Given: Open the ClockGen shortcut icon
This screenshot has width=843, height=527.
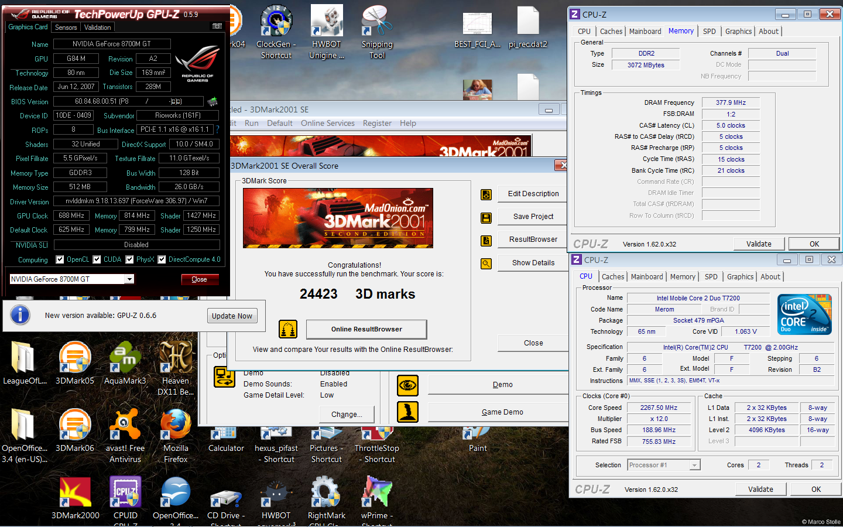Looking at the screenshot, I should click(276, 21).
